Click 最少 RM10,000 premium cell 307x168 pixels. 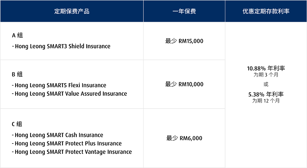click(x=184, y=84)
